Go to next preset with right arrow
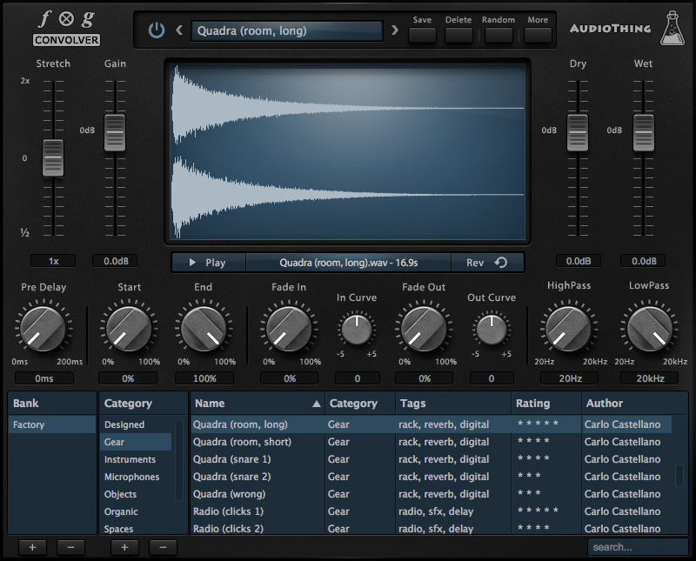Screen dimensions: 696x561 pyautogui.click(x=395, y=30)
